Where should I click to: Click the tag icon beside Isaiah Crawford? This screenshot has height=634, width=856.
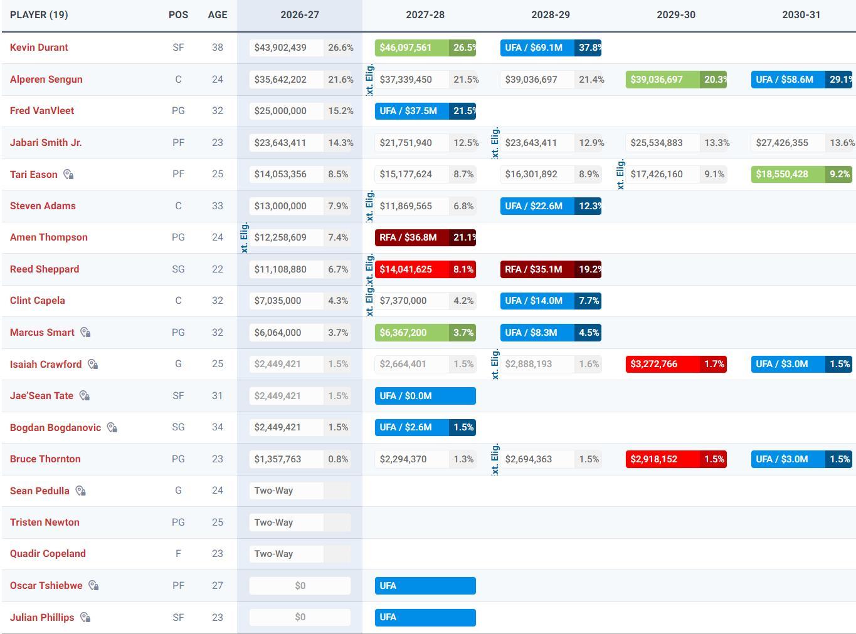[93, 365]
